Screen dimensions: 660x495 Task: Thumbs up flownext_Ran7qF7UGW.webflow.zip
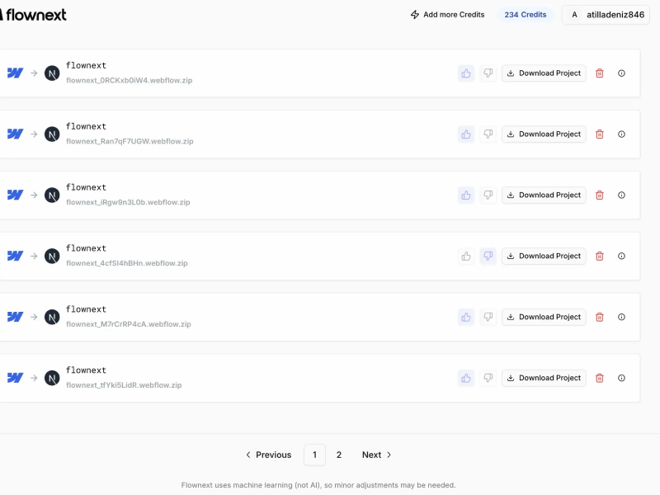tap(466, 134)
